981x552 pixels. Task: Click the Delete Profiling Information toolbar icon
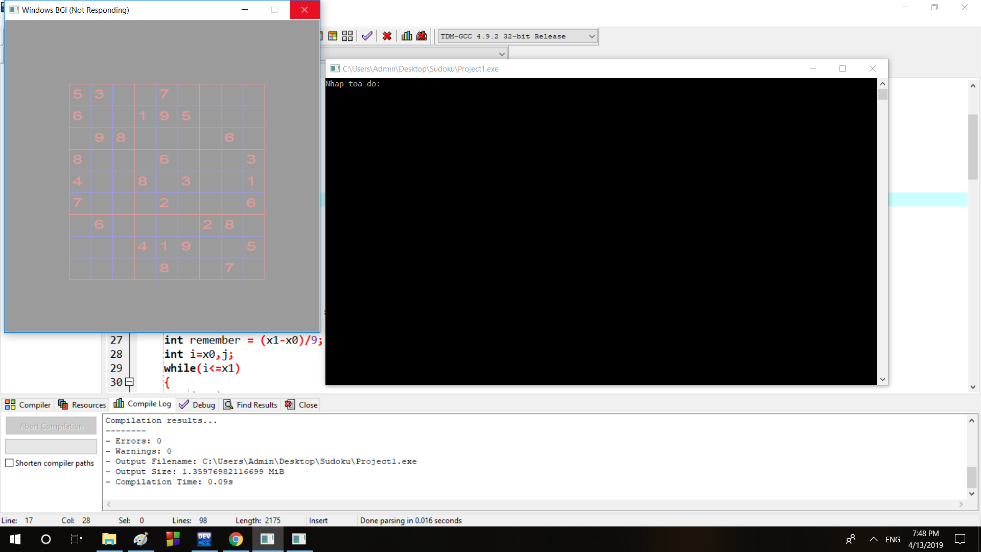[x=422, y=36]
